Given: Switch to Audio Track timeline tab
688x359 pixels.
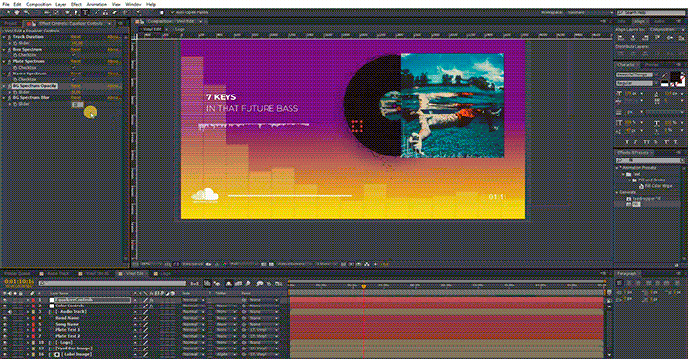Looking at the screenshot, I should (x=58, y=274).
